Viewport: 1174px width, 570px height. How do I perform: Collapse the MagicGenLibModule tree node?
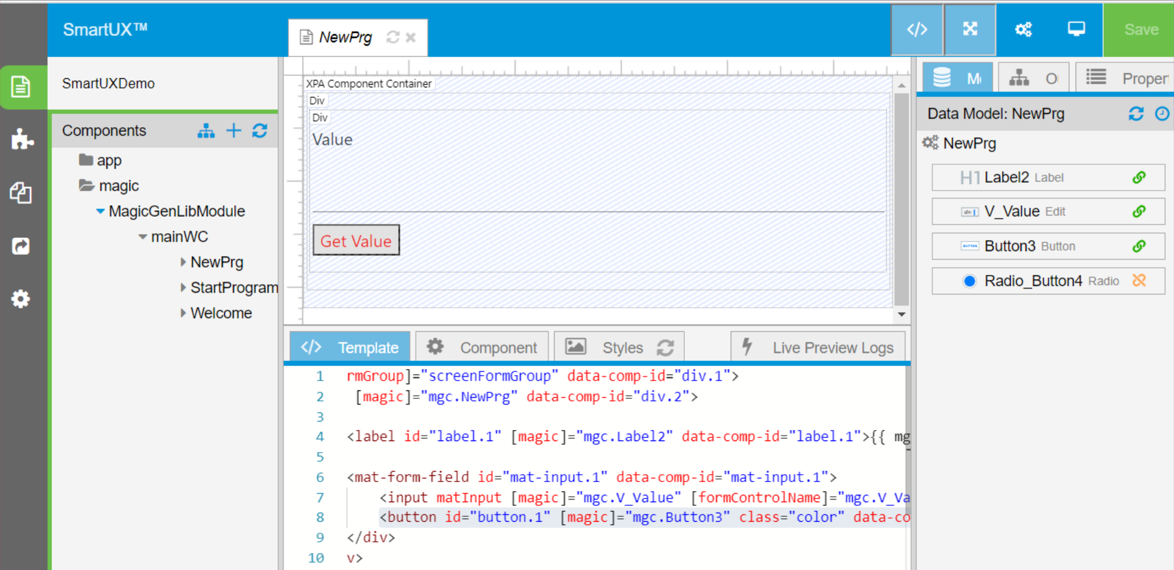[100, 211]
